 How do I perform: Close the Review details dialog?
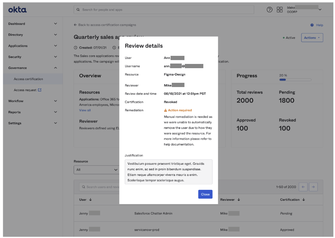coord(205,194)
